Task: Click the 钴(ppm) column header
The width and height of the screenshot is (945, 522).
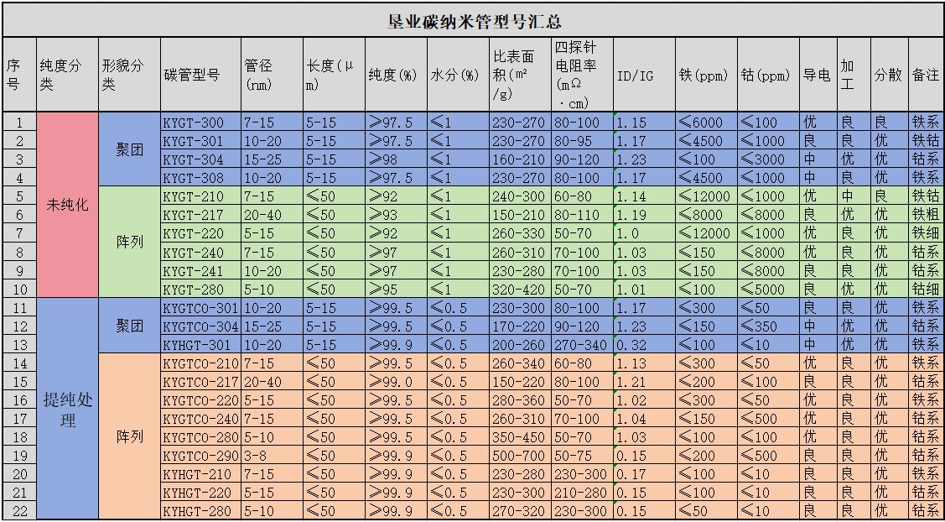Action: pyautogui.click(x=768, y=74)
